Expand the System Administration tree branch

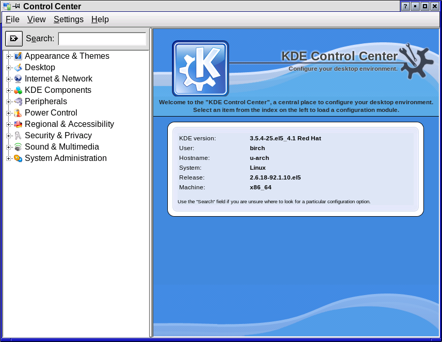(8, 158)
